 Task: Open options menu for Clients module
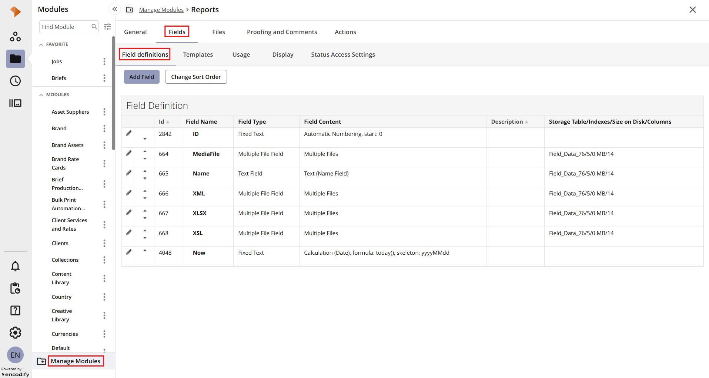104,243
